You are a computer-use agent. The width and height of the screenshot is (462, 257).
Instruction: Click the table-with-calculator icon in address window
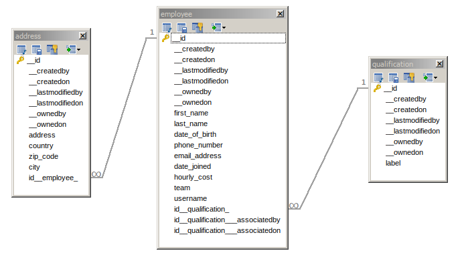click(37, 49)
